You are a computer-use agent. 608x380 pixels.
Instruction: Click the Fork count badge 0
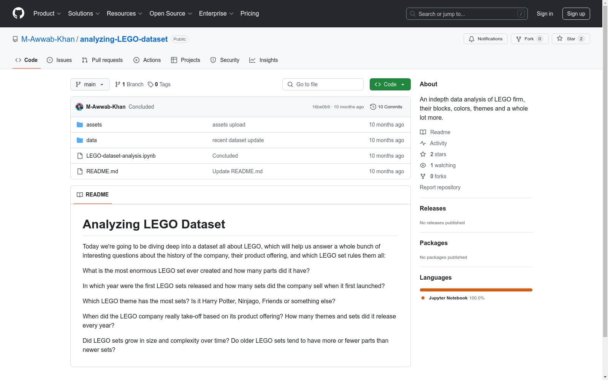[540, 39]
